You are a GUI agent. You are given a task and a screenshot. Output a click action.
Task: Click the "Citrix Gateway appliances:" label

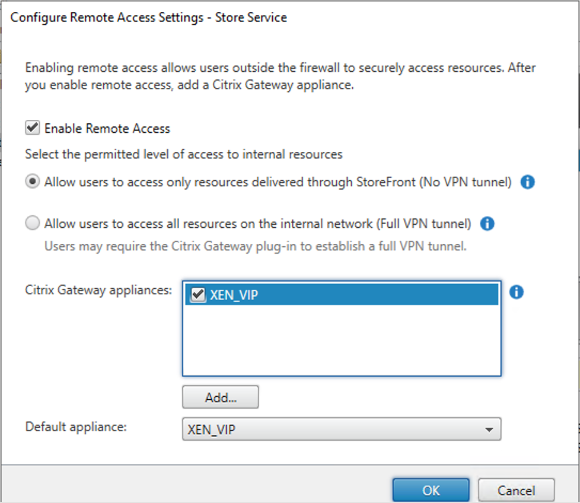[x=98, y=290]
